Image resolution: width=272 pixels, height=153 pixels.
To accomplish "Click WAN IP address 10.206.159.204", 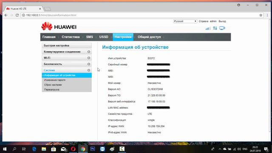I will tap(156, 126).
